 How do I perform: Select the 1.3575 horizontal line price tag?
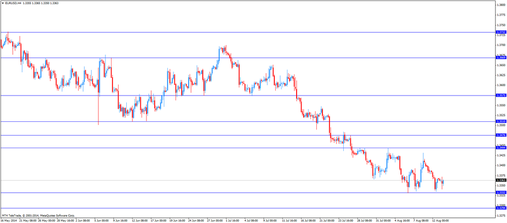click(x=501, y=96)
